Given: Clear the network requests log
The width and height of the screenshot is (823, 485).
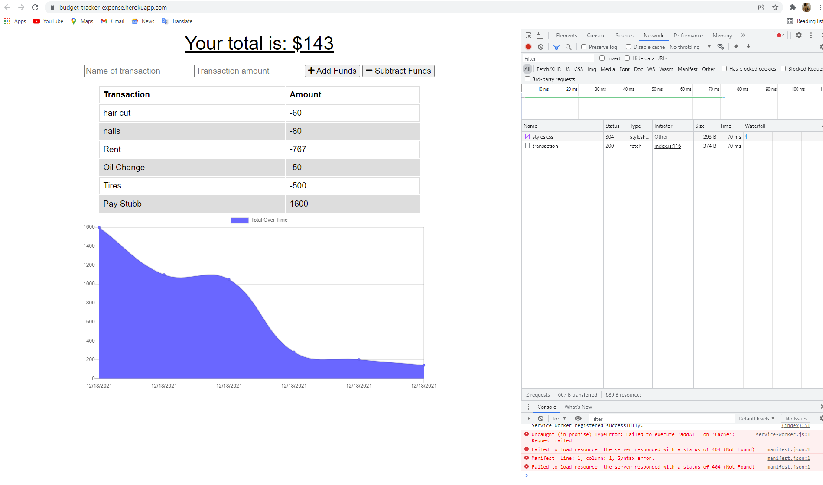Looking at the screenshot, I should pos(540,47).
